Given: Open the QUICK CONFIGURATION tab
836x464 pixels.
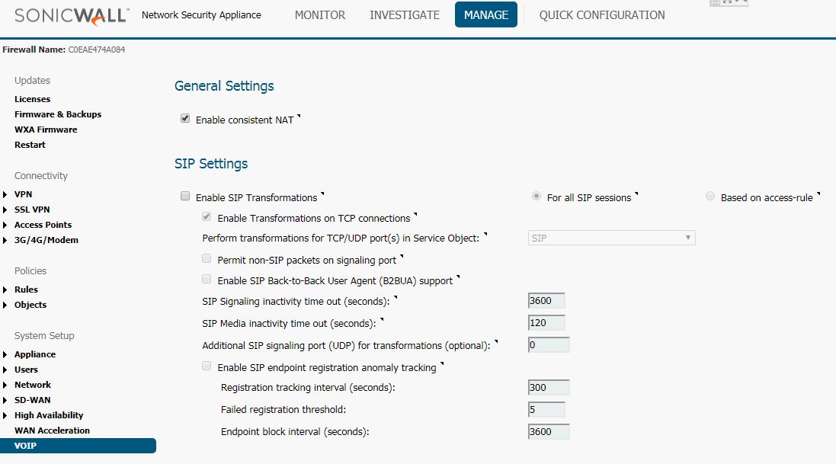Looking at the screenshot, I should pos(602,15).
